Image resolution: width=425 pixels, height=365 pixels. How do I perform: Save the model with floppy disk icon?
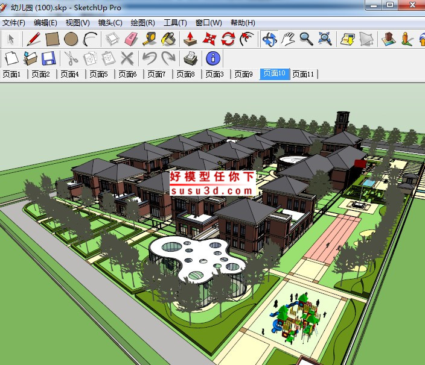pyautogui.click(x=49, y=58)
